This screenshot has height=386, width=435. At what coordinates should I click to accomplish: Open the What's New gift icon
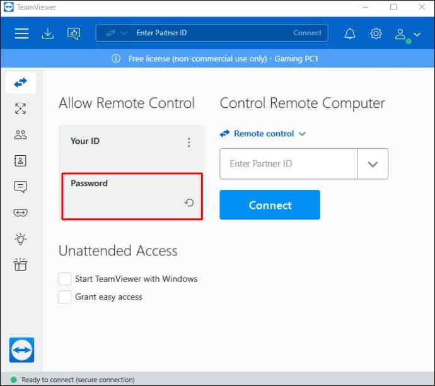point(21,264)
